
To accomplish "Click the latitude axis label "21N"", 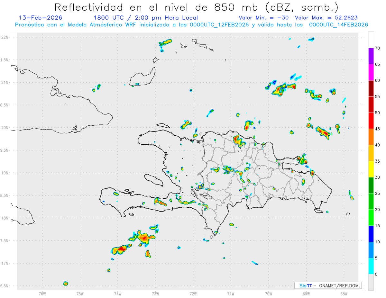I will click(5, 83).
